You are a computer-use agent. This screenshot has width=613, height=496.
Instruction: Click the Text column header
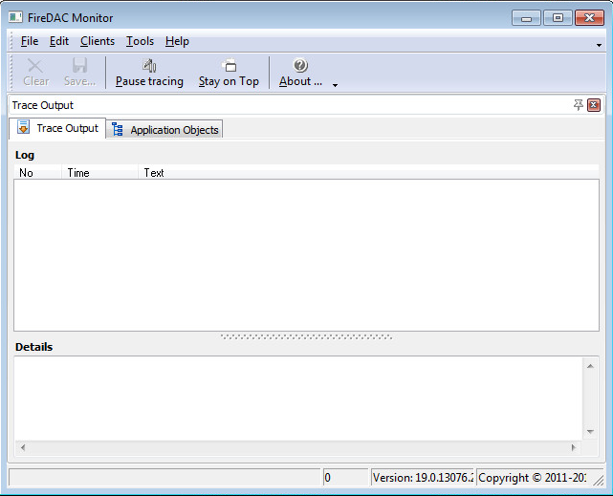(x=154, y=173)
